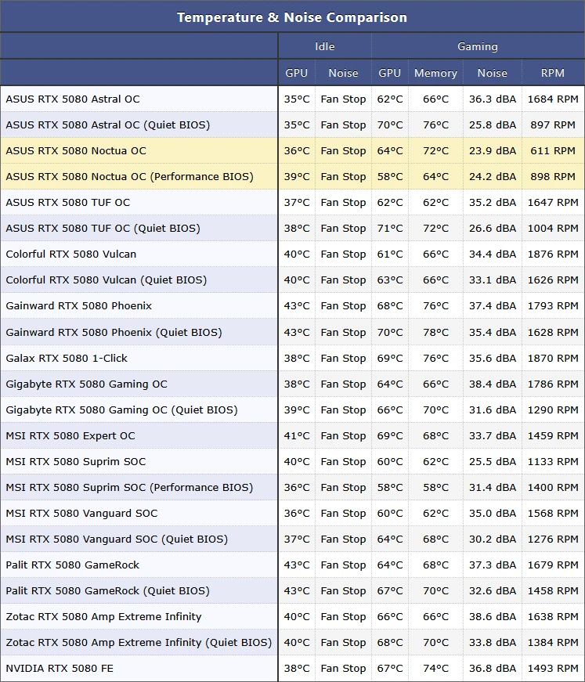The height and width of the screenshot is (682, 585).
Task: Select the 38.6 dBA noise value
Action: [x=493, y=617]
